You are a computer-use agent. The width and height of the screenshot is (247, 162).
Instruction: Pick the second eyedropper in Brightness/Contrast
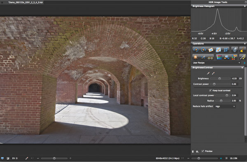click(x=213, y=73)
